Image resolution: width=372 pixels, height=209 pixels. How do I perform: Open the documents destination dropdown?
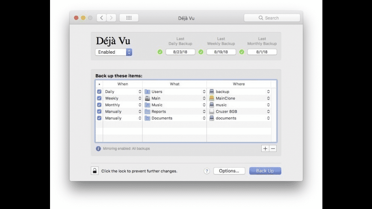[x=239, y=118]
